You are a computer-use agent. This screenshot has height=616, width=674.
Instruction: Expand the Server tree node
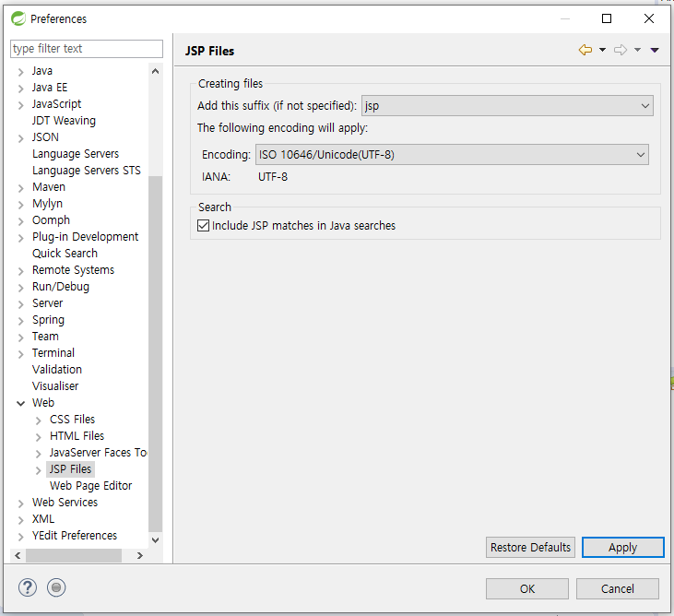point(20,304)
